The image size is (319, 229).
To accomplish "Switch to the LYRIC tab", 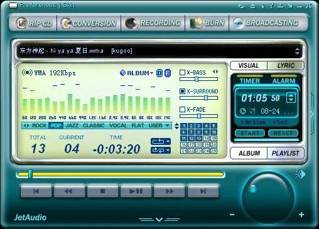I will 286,65.
